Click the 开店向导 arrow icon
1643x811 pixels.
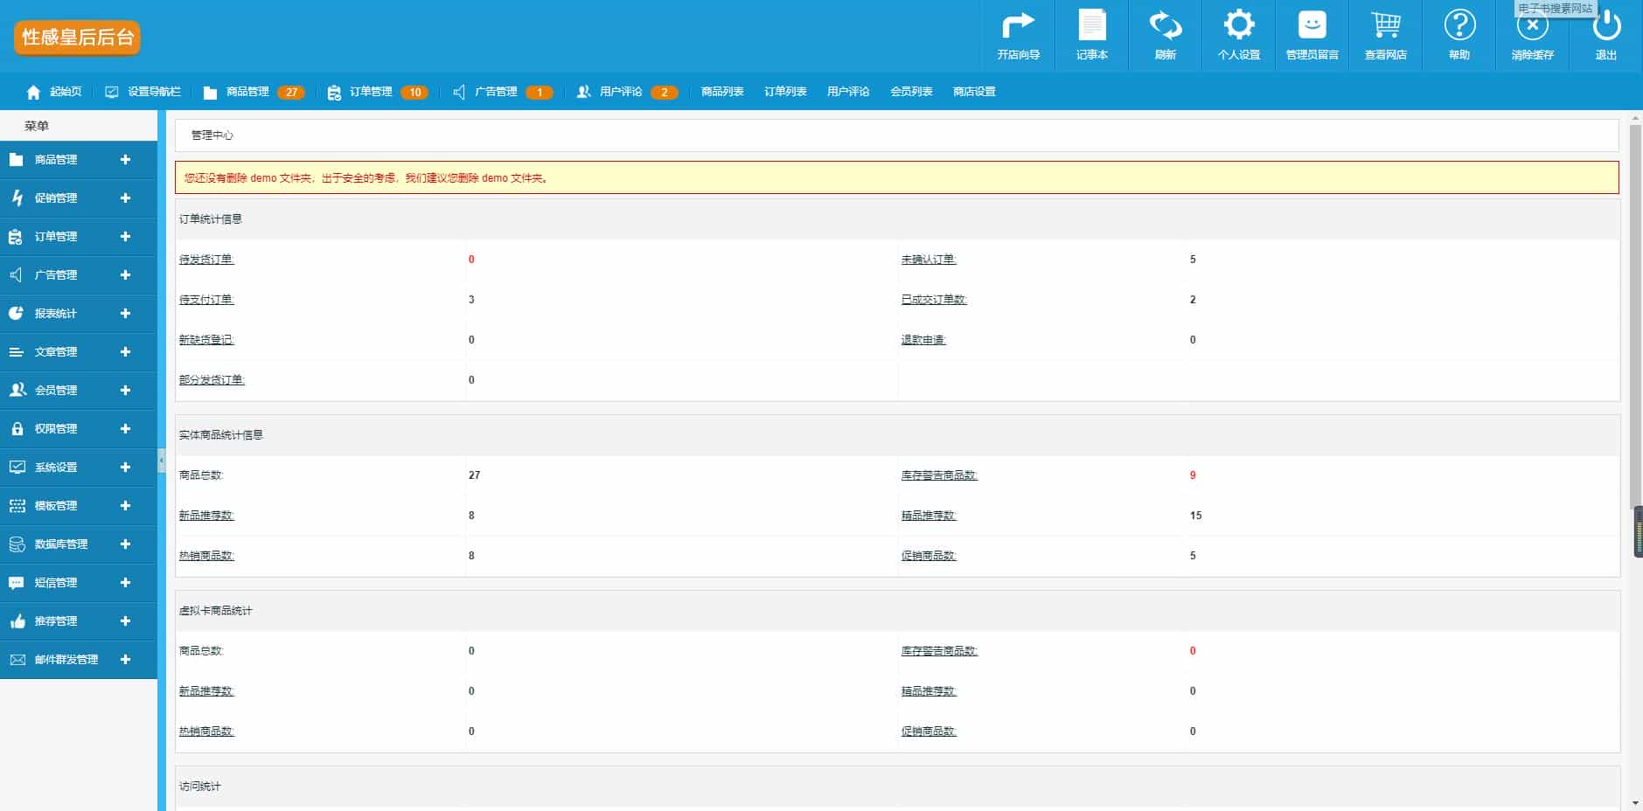pos(1018,26)
